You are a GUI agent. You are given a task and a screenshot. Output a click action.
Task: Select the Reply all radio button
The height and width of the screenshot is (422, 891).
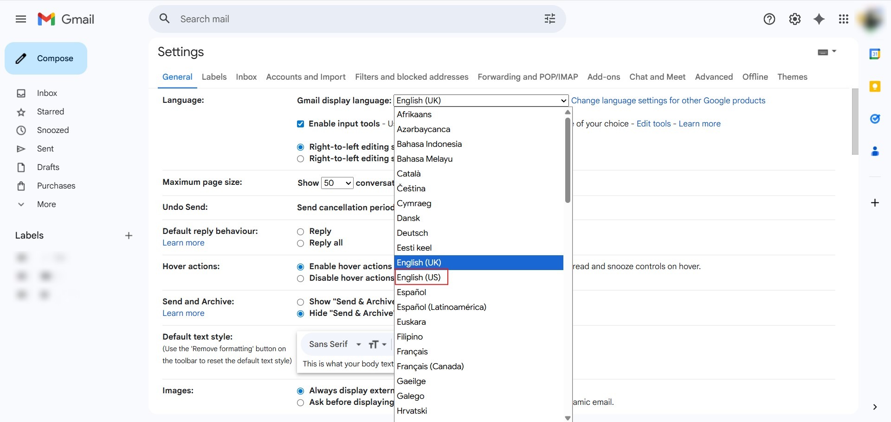tap(300, 243)
